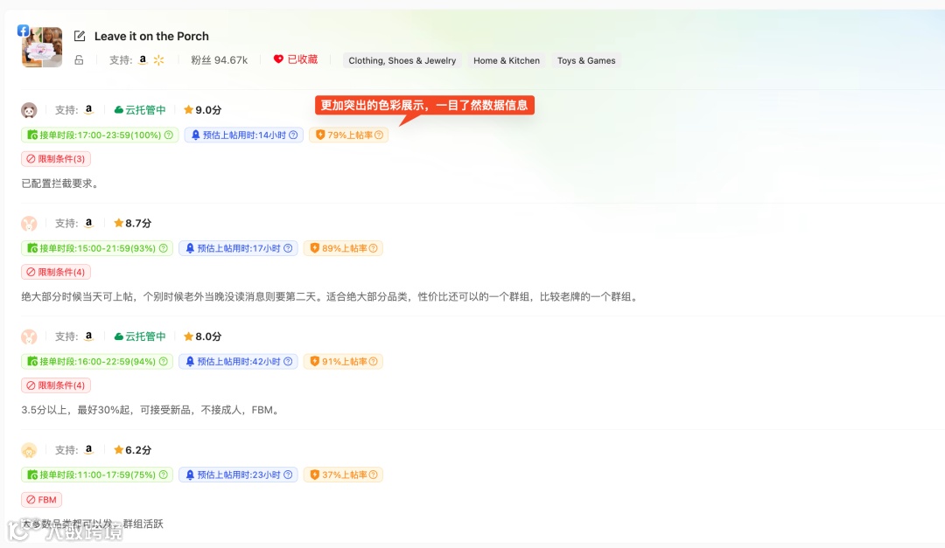Click the 9.0分 star rating
Screen dimensions: 945x548
pyautogui.click(x=202, y=109)
